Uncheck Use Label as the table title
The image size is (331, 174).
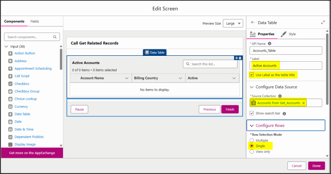click(251, 75)
